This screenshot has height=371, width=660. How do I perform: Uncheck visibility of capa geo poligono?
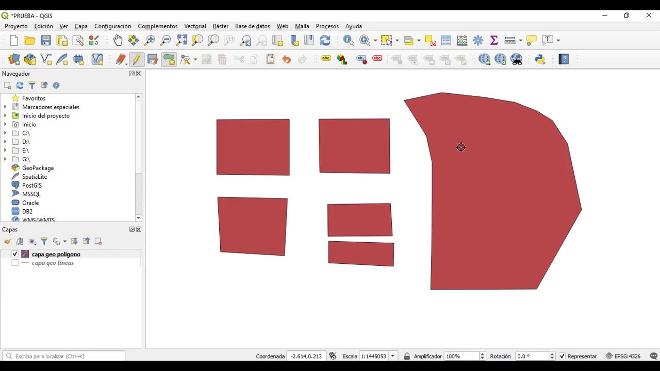(x=15, y=254)
